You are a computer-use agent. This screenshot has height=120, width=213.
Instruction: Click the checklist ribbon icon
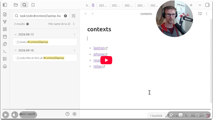[x=5, y=59]
